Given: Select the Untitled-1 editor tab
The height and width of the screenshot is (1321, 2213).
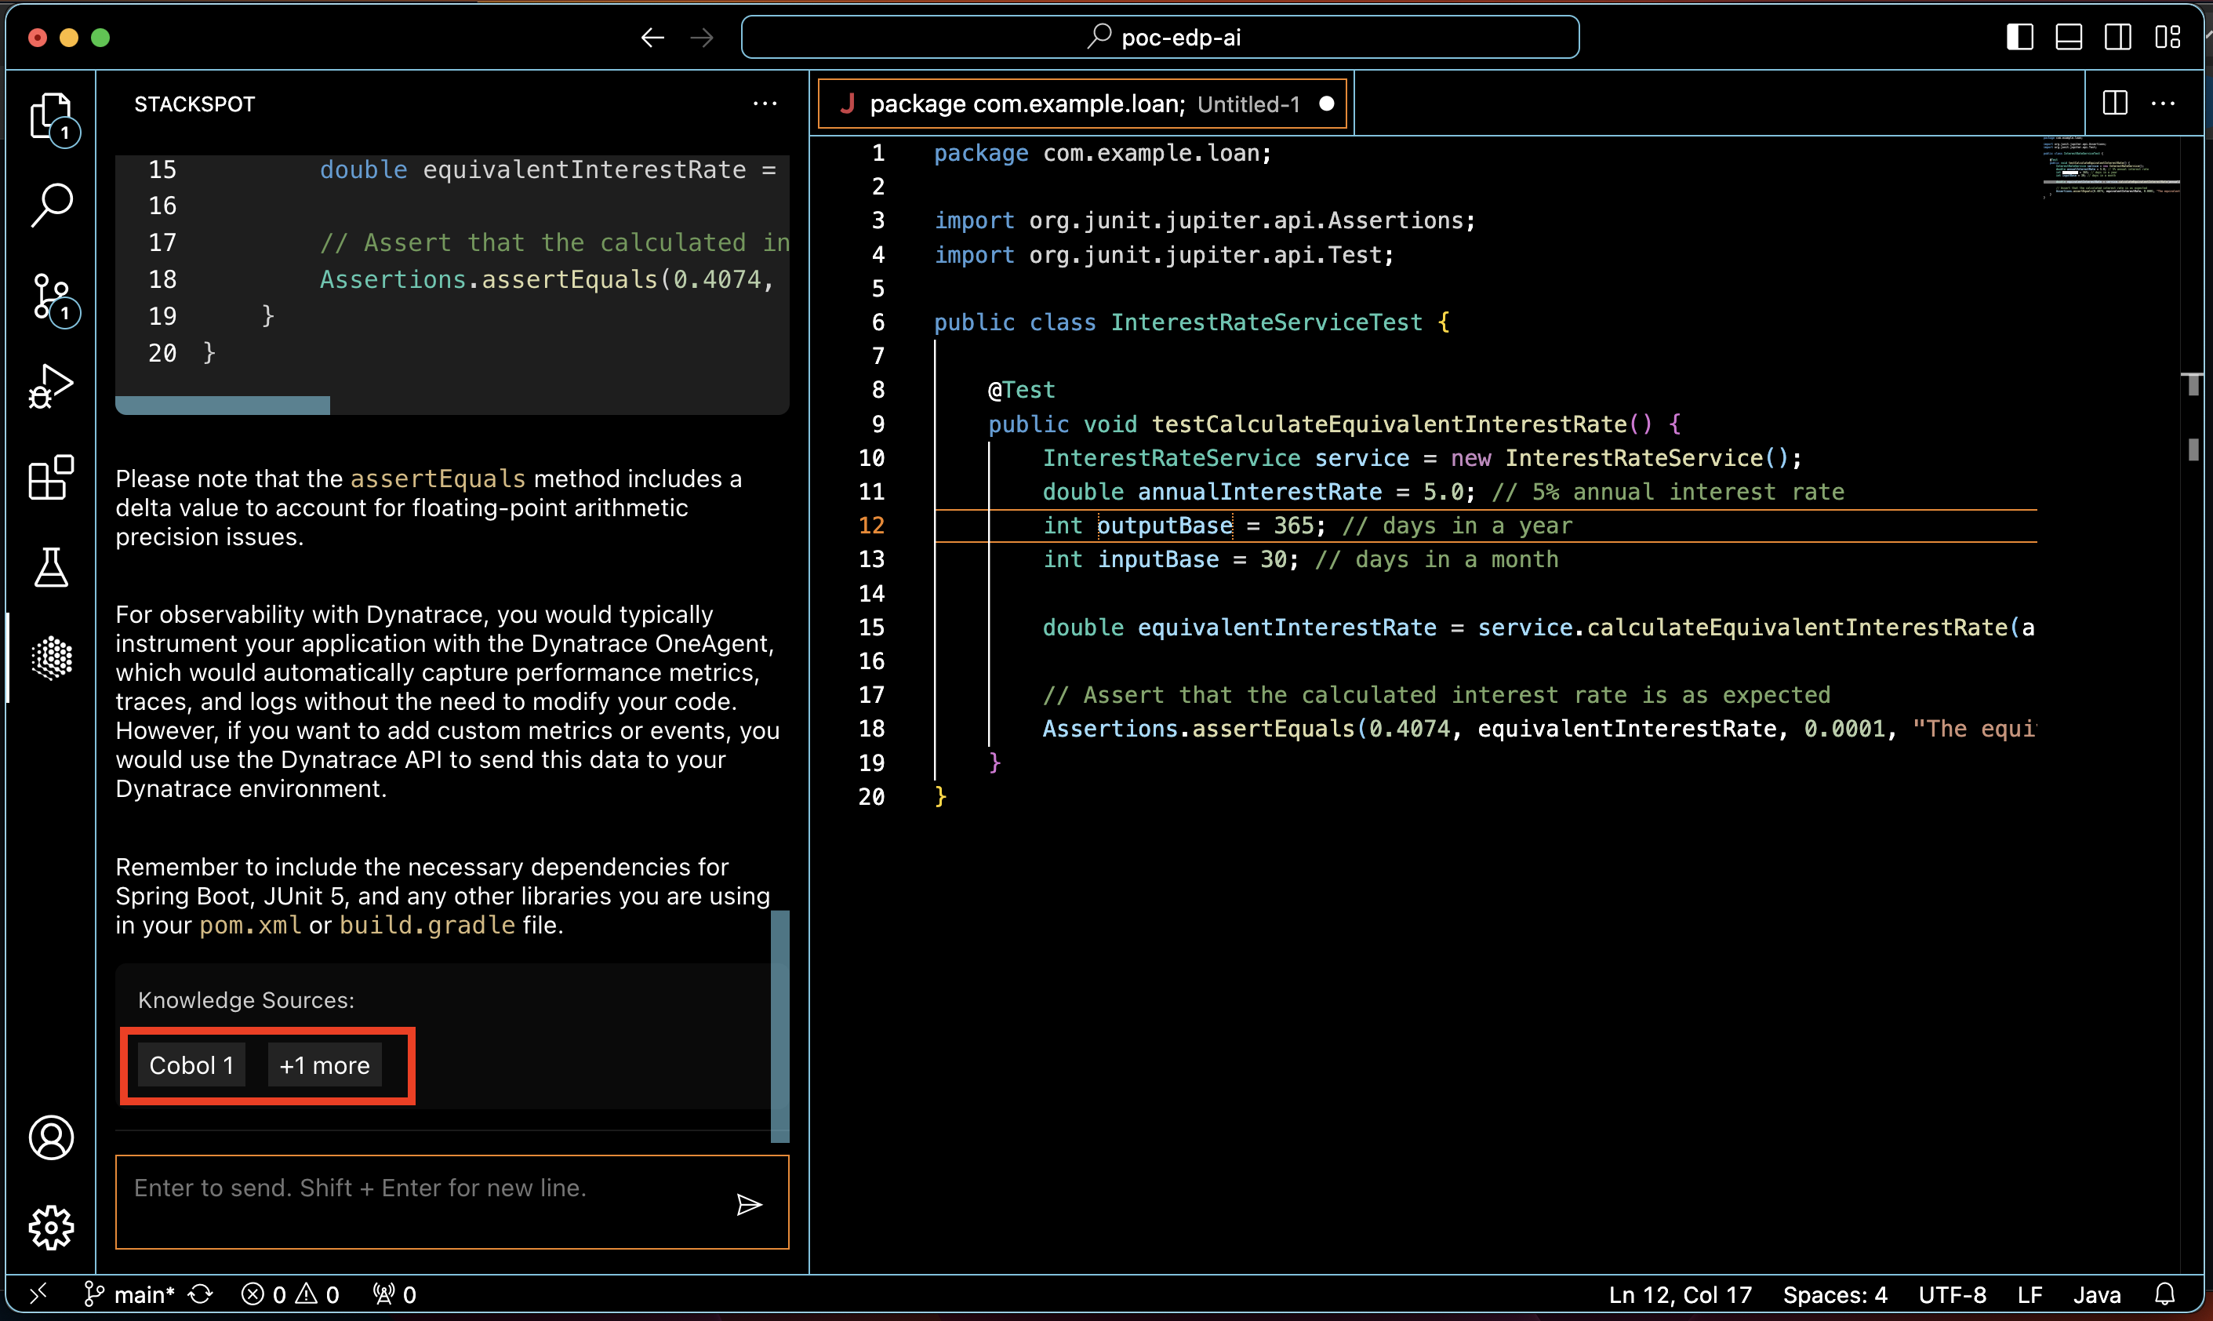Looking at the screenshot, I should [1081, 104].
